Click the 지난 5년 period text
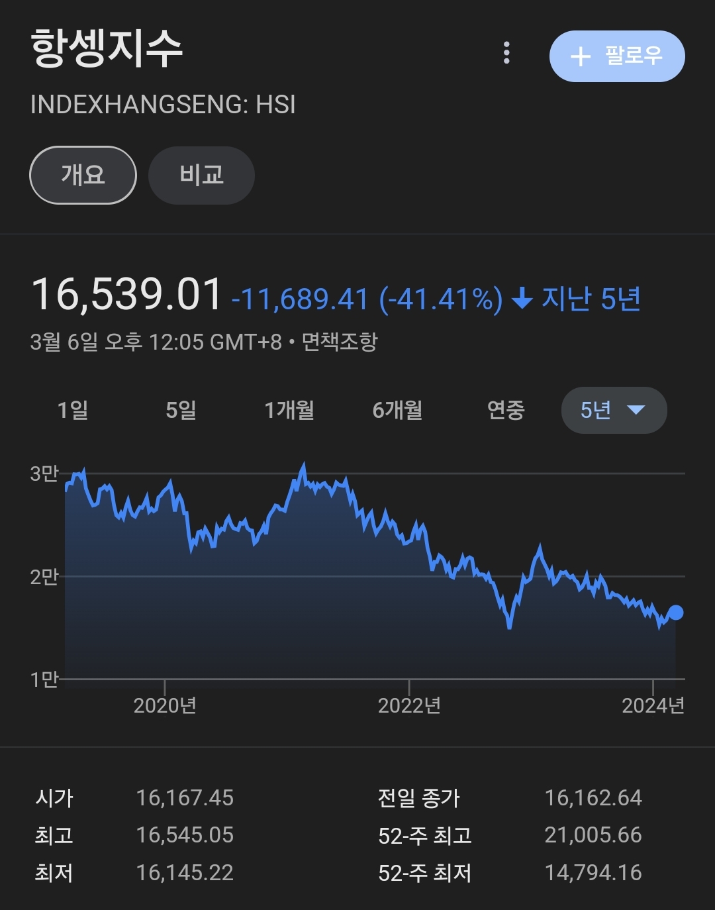 (x=591, y=299)
